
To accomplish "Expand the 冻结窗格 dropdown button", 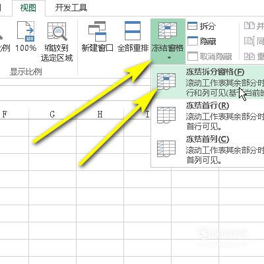I will (x=168, y=41).
